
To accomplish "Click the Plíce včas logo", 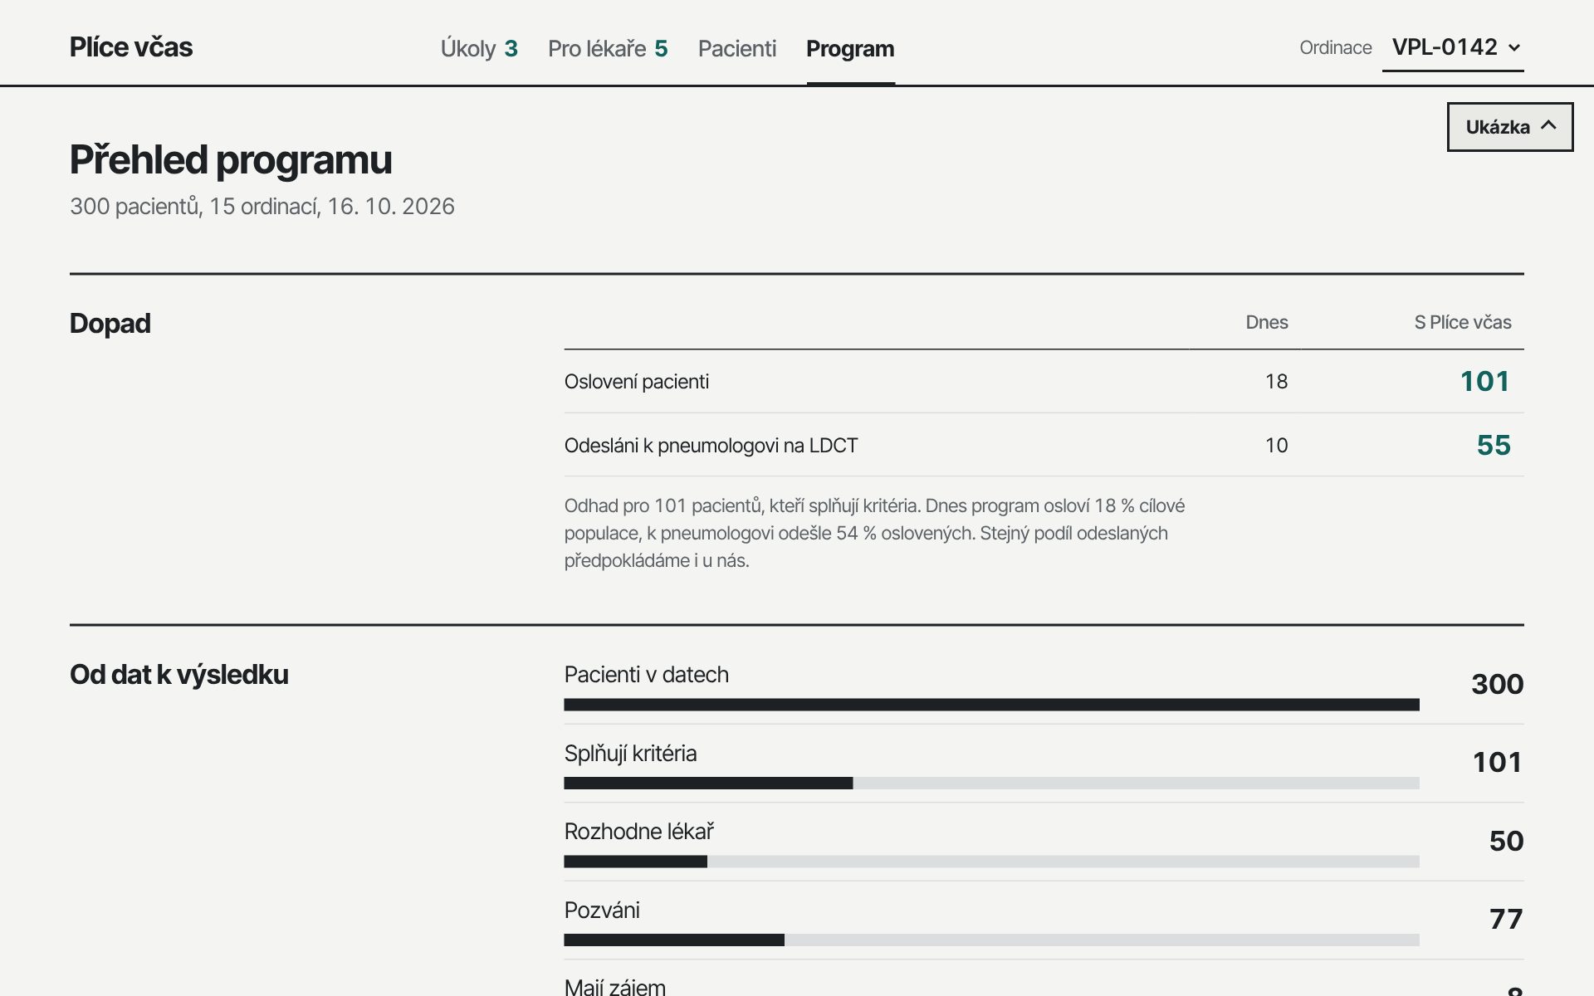I will point(131,47).
